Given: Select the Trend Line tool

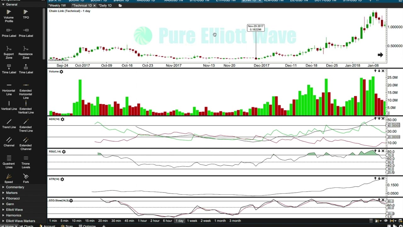Looking at the screenshot, I should pyautogui.click(x=9, y=124).
